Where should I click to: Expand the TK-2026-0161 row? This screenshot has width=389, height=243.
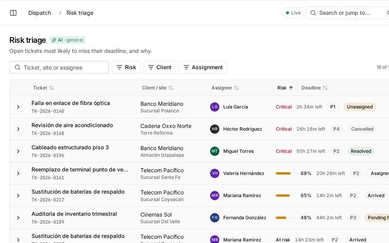point(18,173)
